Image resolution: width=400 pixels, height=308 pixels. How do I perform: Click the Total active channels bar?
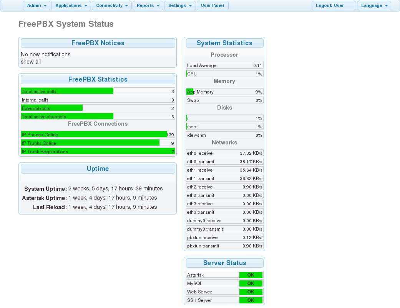point(98,117)
